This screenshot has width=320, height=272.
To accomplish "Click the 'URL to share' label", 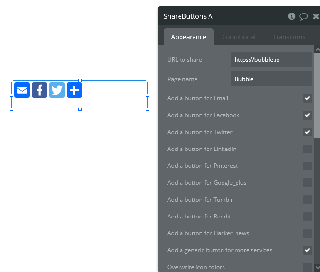I will click(x=185, y=60).
